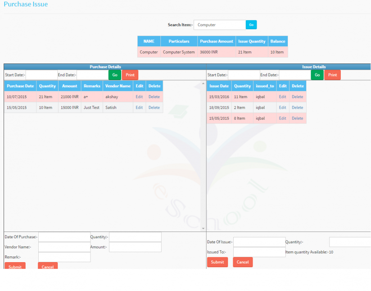Image resolution: width=371 pixels, height=291 pixels.
Task: Delete the issue dated 18/09/2015
Action: click(297, 107)
